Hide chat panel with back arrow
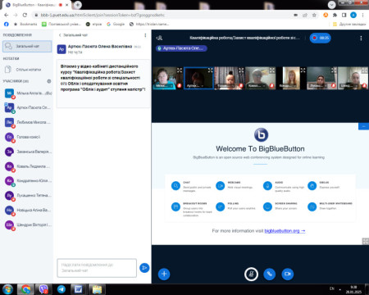The image size is (369, 295). tap(60, 35)
